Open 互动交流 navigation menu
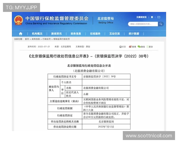The image size is (178, 143). 115,34
